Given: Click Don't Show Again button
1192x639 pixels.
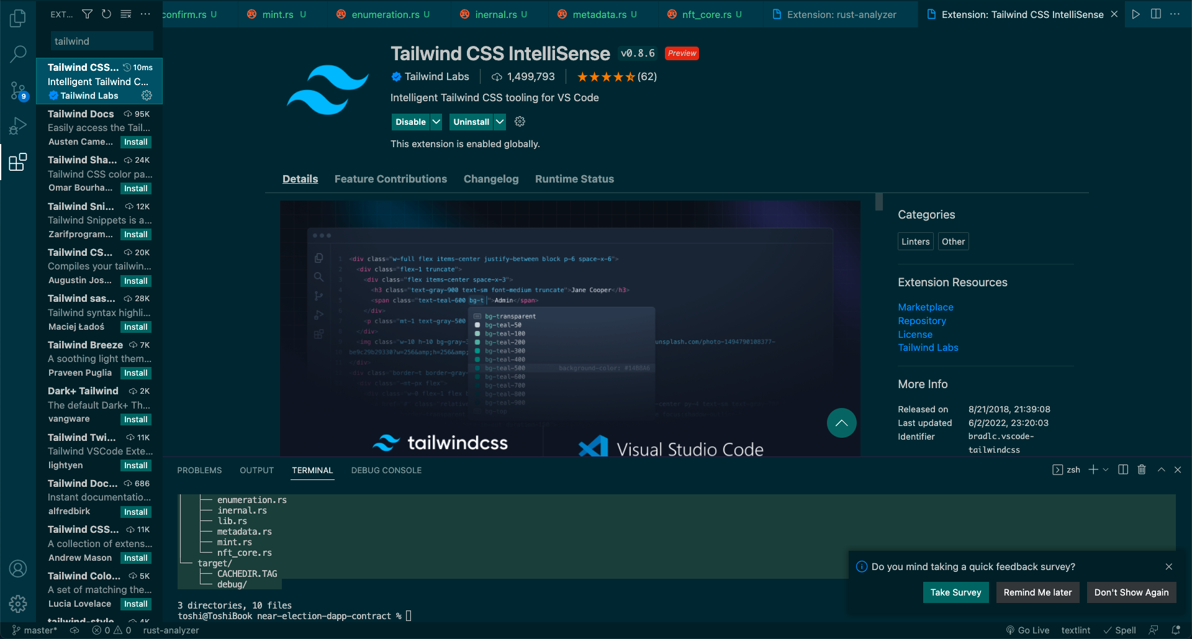Looking at the screenshot, I should point(1131,592).
